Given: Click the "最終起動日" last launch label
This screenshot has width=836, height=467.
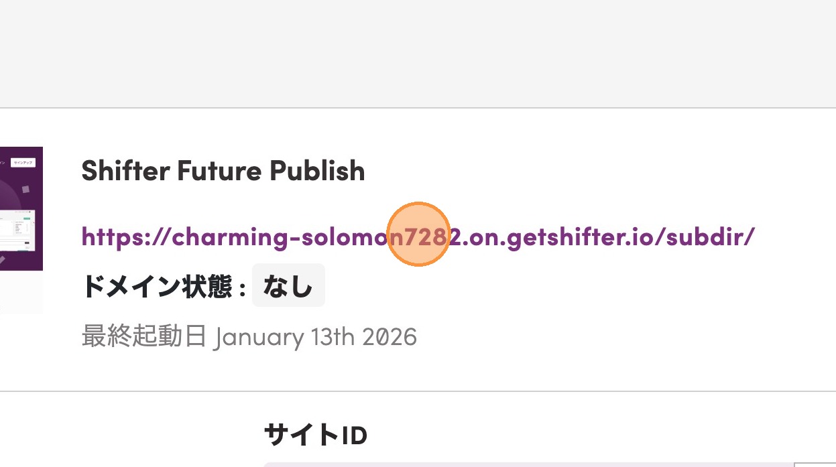Looking at the screenshot, I should coord(143,336).
